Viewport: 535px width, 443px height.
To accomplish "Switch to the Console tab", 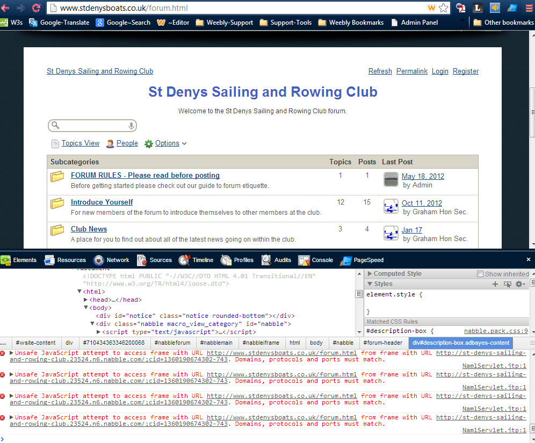I will tap(316, 260).
